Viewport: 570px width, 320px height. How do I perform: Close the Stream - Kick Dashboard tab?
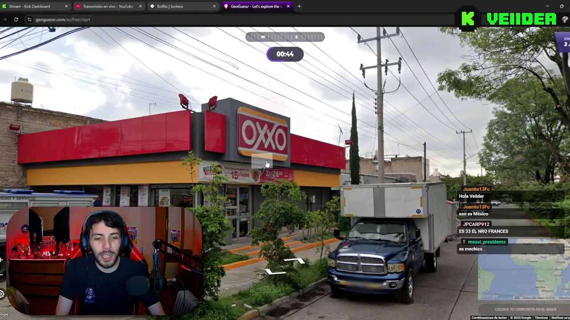(x=66, y=6)
